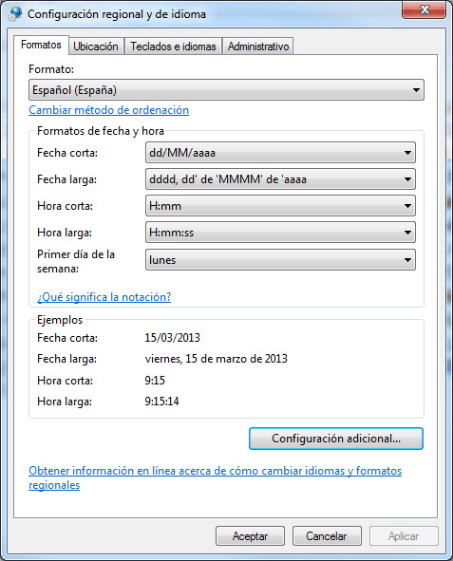Open the Teclados e idiomas tab
This screenshot has width=453, height=561.
[173, 47]
